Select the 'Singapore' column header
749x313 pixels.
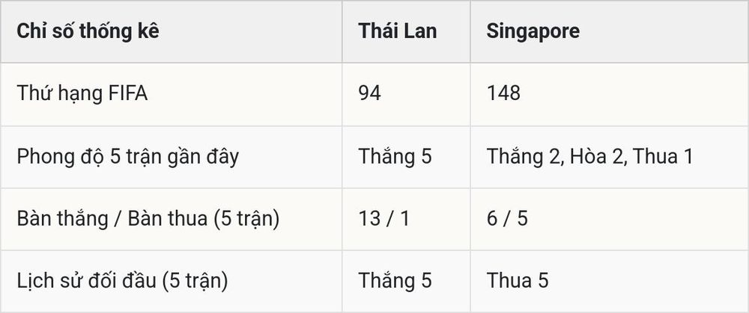[x=533, y=31]
